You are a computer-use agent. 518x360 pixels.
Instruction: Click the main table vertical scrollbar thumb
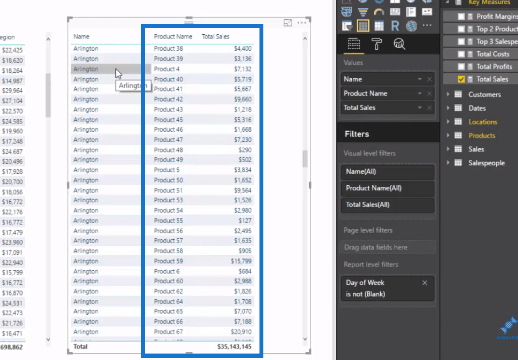click(x=305, y=158)
